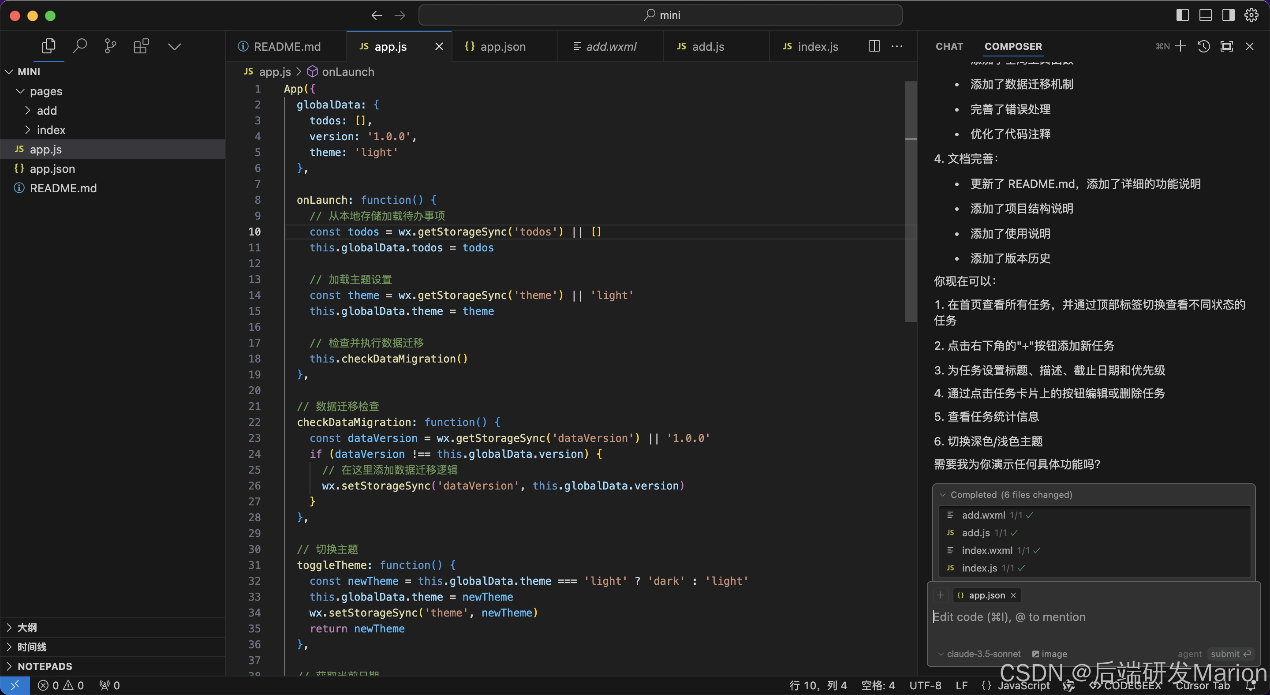The image size is (1270, 695).
Task: Open the Extensions blocks icon
Action: pyautogui.click(x=142, y=46)
